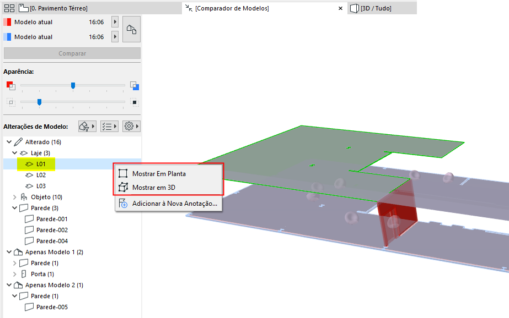Expand Parede (1) under Apenas Modelo 1
Viewport: 509px width, 318px height.
coord(14,263)
